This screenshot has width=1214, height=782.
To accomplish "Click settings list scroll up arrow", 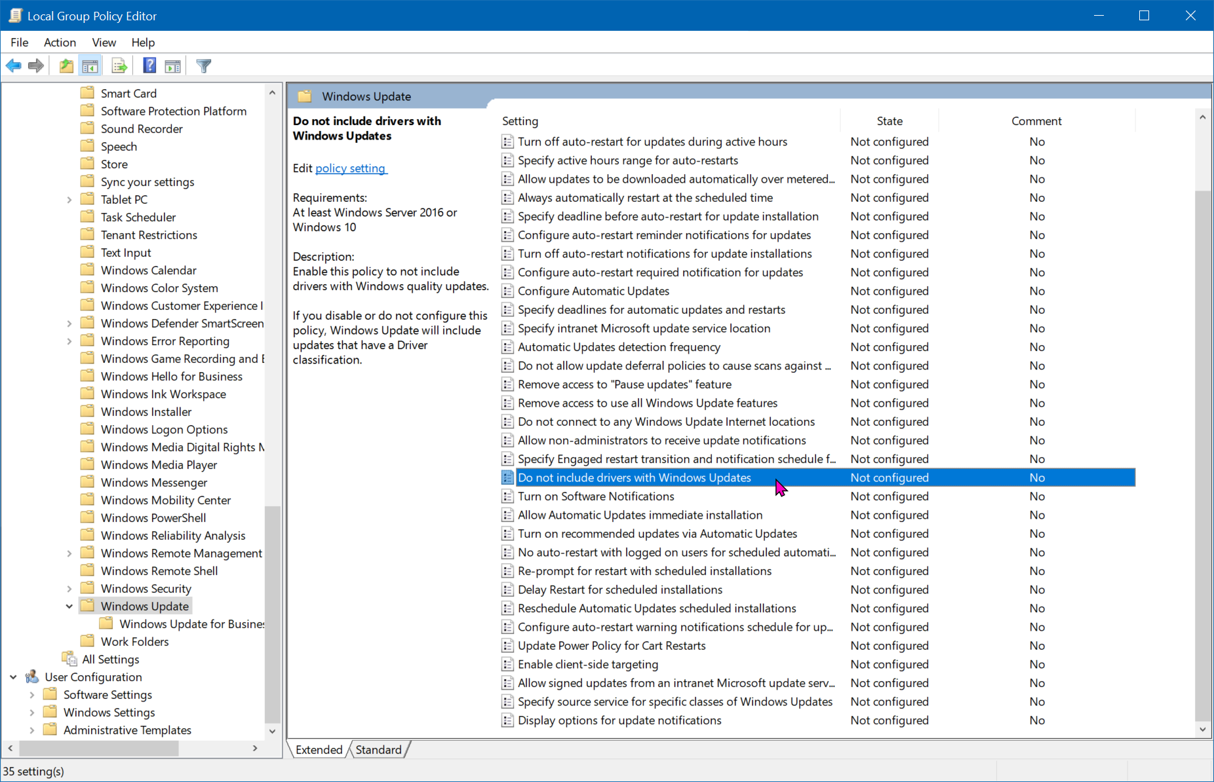I will (1202, 117).
